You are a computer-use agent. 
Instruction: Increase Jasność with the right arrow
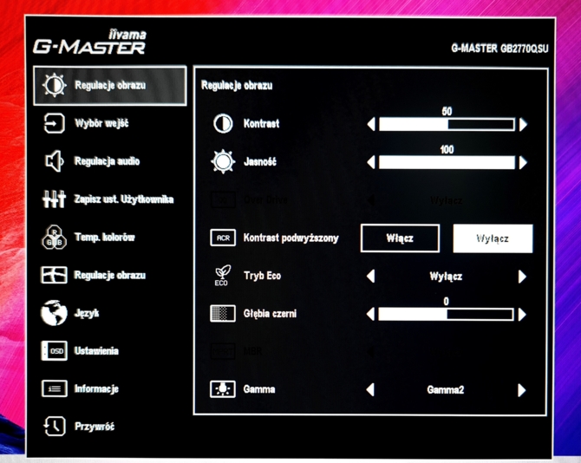(x=523, y=162)
